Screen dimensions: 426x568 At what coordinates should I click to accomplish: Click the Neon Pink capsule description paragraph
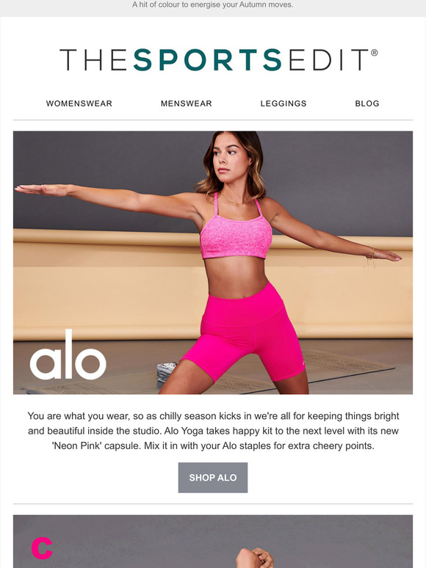tap(213, 431)
